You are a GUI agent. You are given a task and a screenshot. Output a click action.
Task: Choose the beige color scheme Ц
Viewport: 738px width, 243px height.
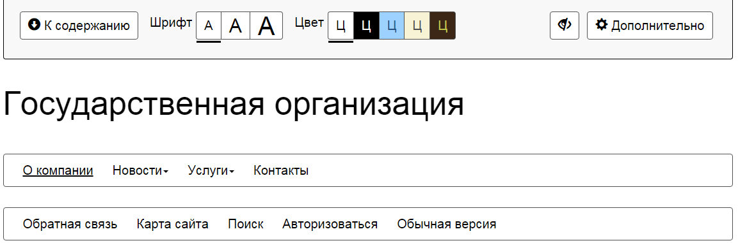pyautogui.click(x=417, y=26)
